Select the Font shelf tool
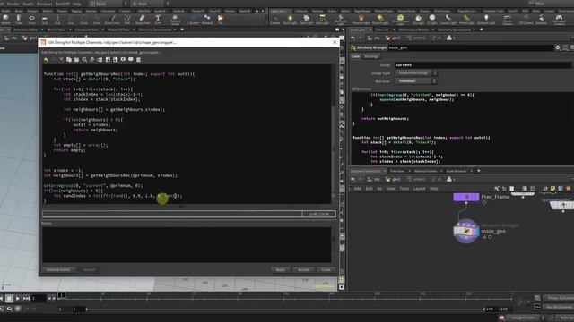This screenshot has width=574, height=322. point(158,19)
